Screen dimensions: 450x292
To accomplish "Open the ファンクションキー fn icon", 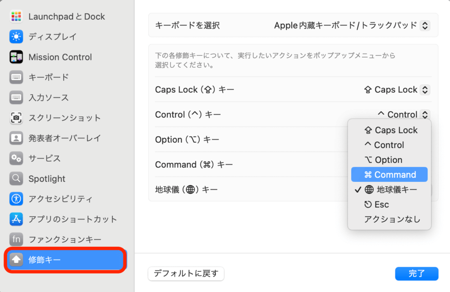I will 16,239.
